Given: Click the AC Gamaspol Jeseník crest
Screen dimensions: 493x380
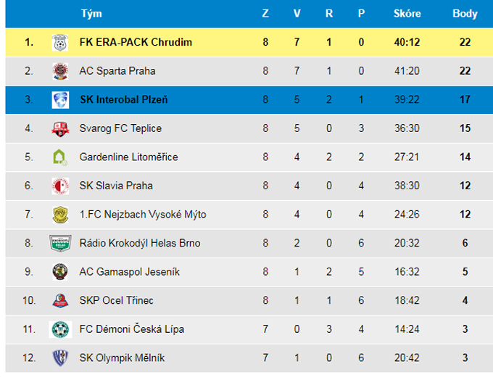Looking at the screenshot, I should tap(60, 272).
